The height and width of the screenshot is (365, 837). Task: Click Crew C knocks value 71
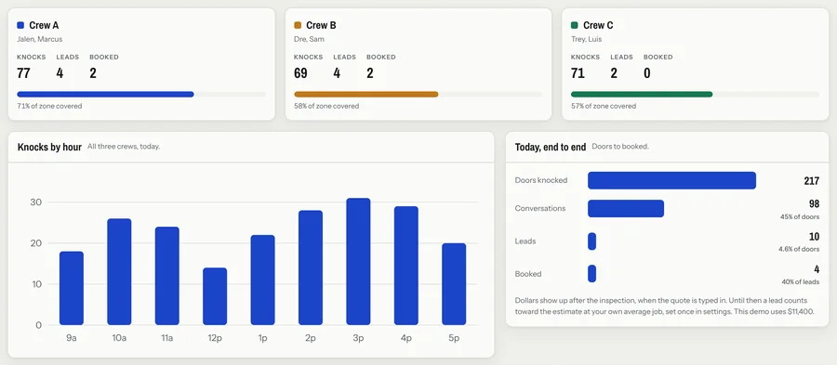[578, 73]
